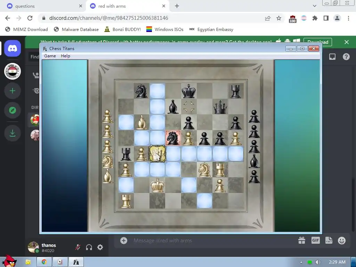The width and height of the screenshot is (356, 267).
Task: Open the emoji picker
Action: tap(342, 241)
